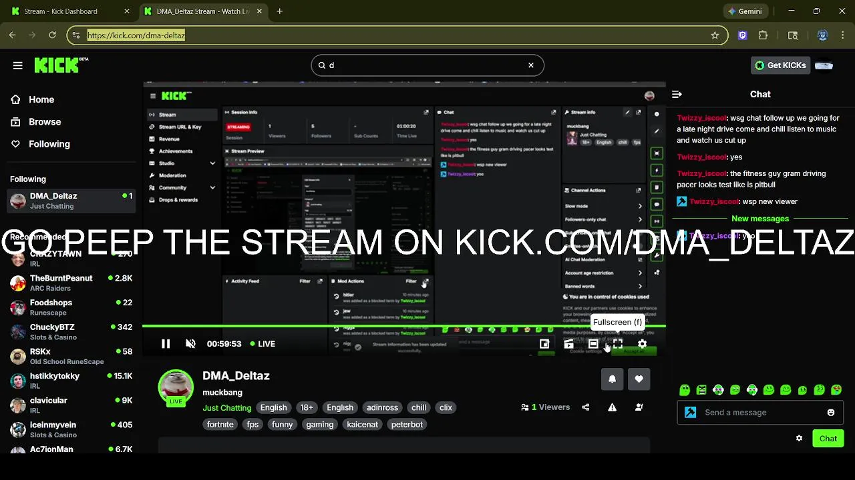Insert the first green blob emote
Screen dimensions: 855x480
(x=685, y=390)
